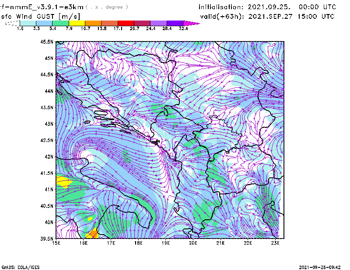This screenshot has width=350, height=270.
Task: Click the legend value 17.1
Action: tap(118, 28)
